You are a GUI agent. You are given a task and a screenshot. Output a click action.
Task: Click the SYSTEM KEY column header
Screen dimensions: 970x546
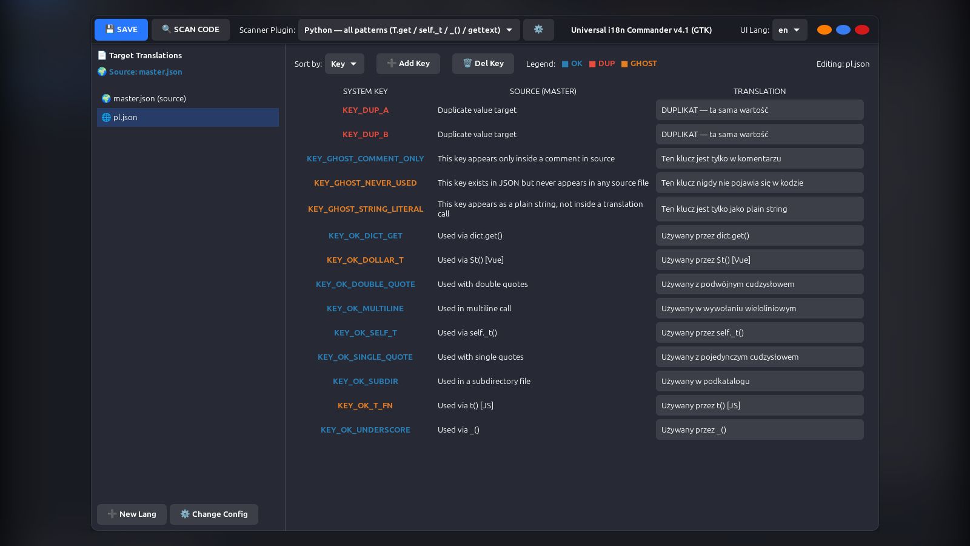coord(366,91)
